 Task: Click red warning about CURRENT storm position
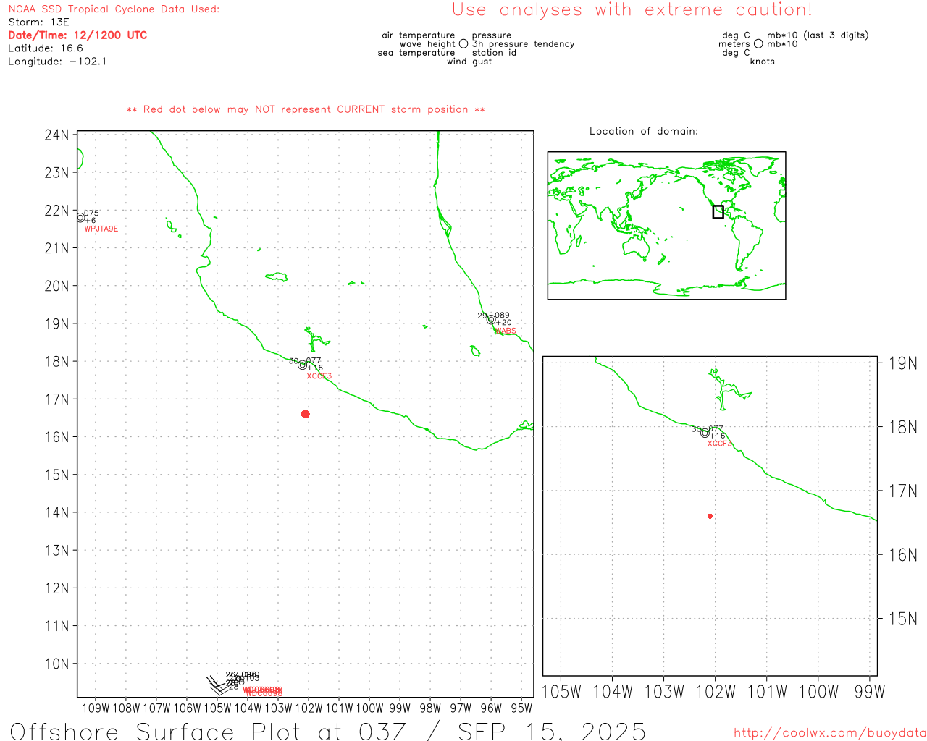pos(306,109)
